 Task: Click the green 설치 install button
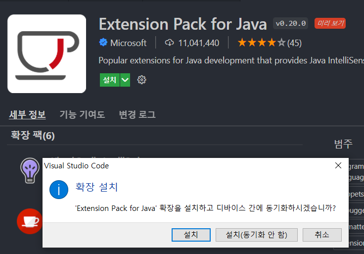(x=110, y=80)
